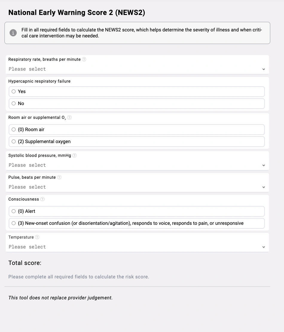Expand the Temperature dropdown
This screenshot has height=332, width=284.
click(x=137, y=247)
